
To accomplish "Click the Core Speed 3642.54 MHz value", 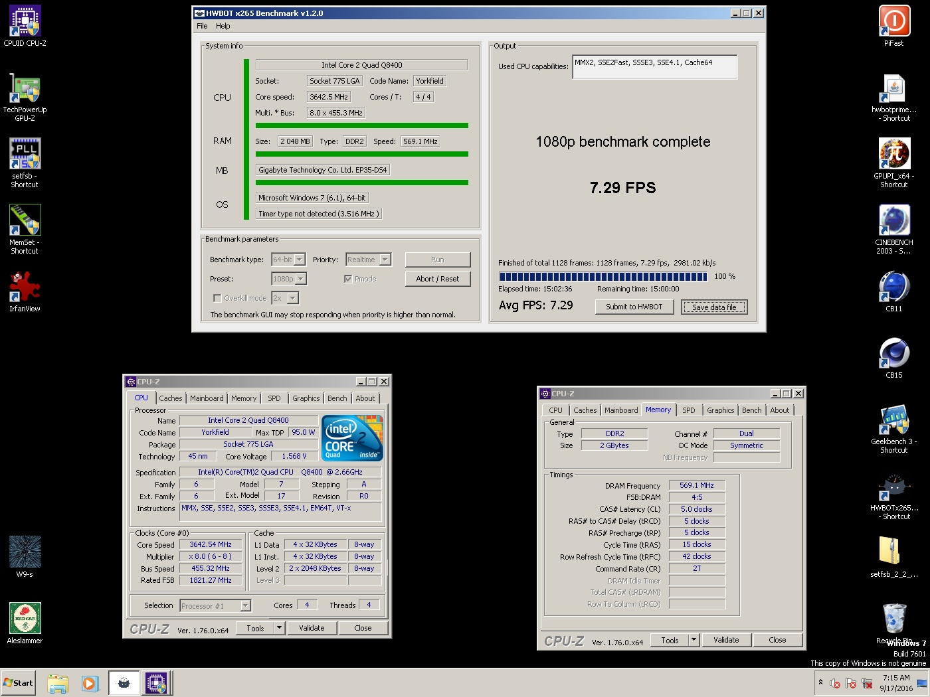I will pos(211,544).
